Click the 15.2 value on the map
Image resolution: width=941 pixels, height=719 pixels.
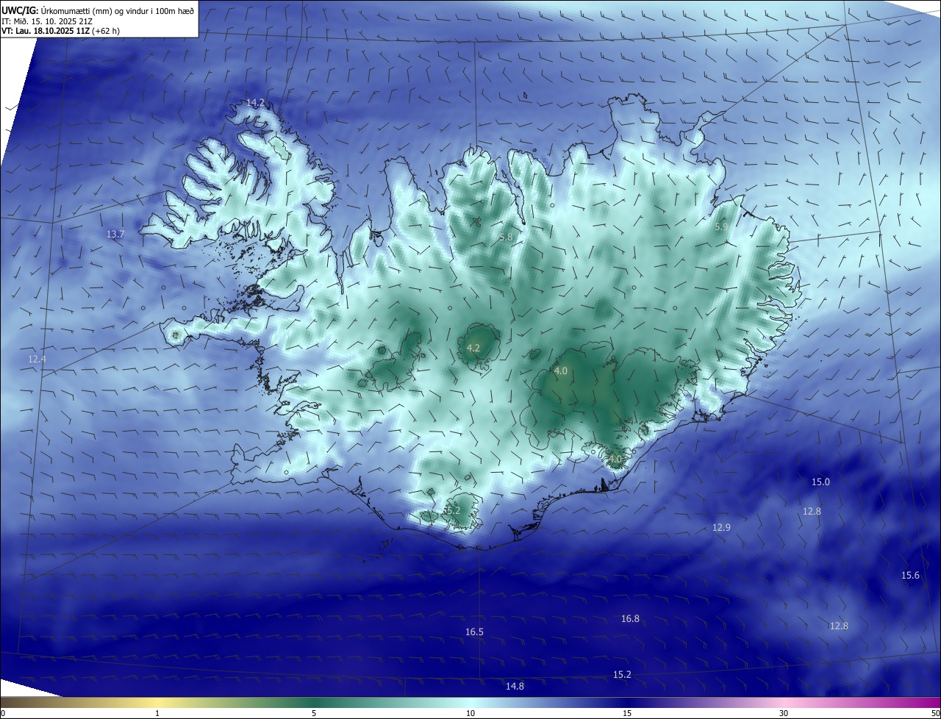(622, 675)
